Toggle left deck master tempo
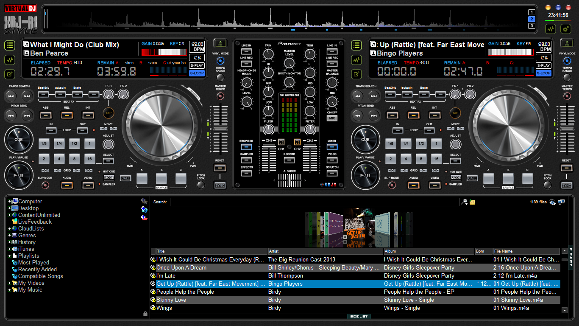579x326 pixels. [x=220, y=96]
